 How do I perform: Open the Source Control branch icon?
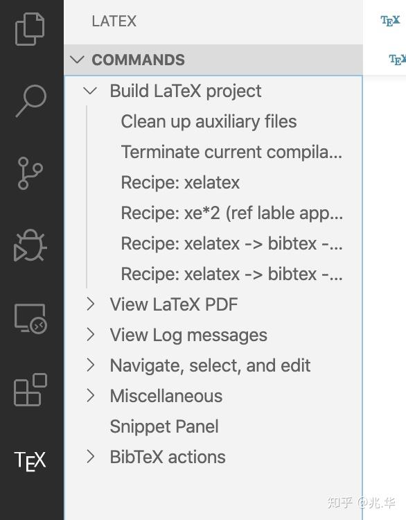[30, 173]
